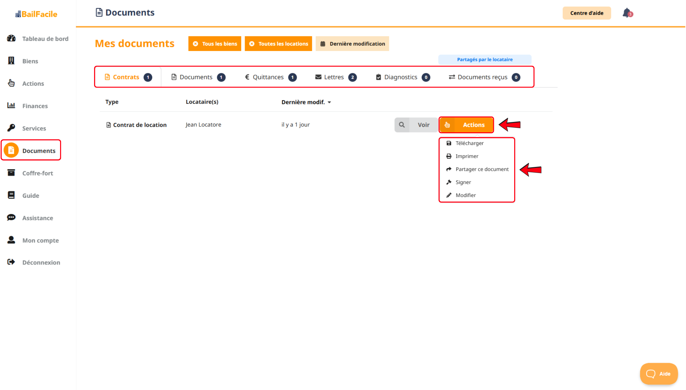Switch to the Quittances tab
Viewport: 686px width, 390px height.
tap(271, 77)
